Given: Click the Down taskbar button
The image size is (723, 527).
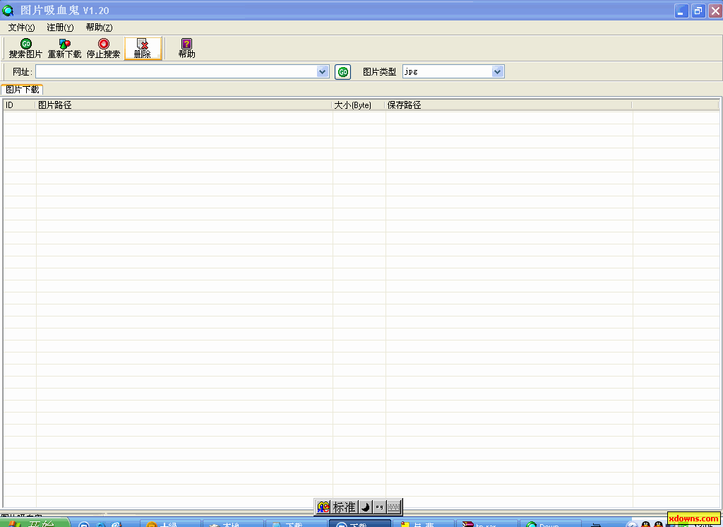Looking at the screenshot, I should 549,523.
